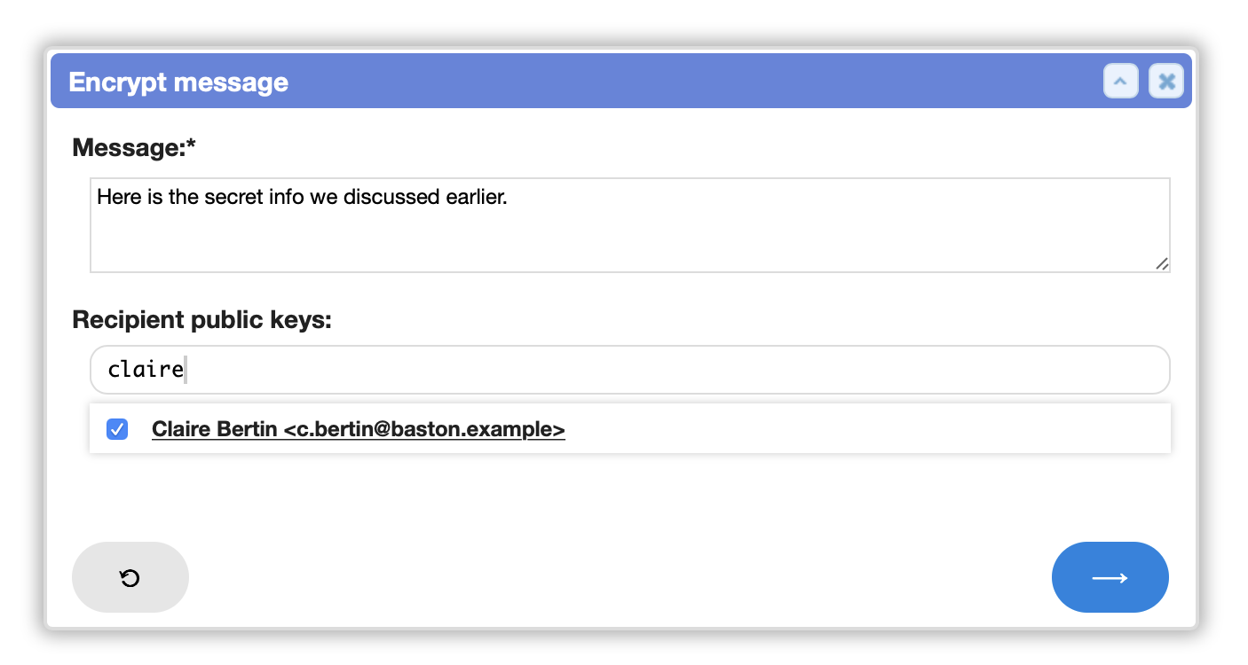Screen dimensions: 1248x665
Task: Open the Claire Bertin key link
Action: 359,429
